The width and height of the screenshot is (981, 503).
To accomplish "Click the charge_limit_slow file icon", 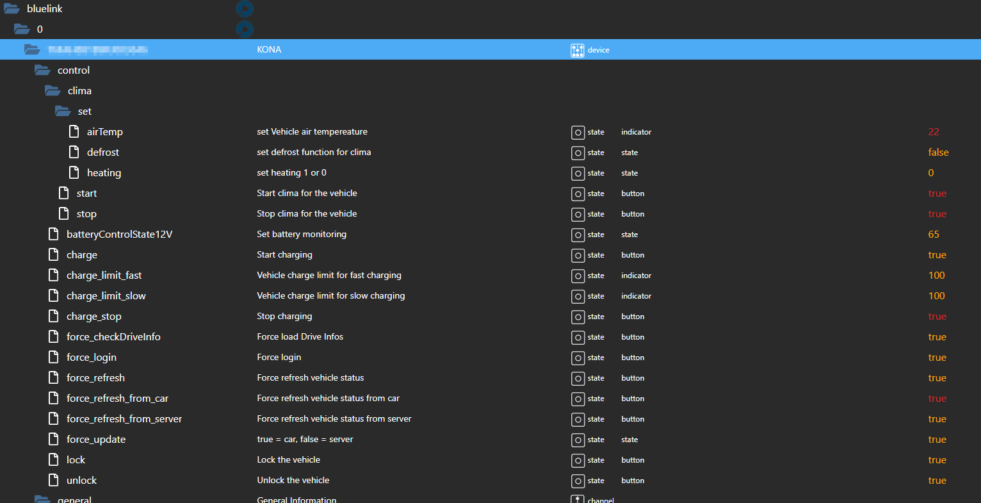I will click(54, 295).
